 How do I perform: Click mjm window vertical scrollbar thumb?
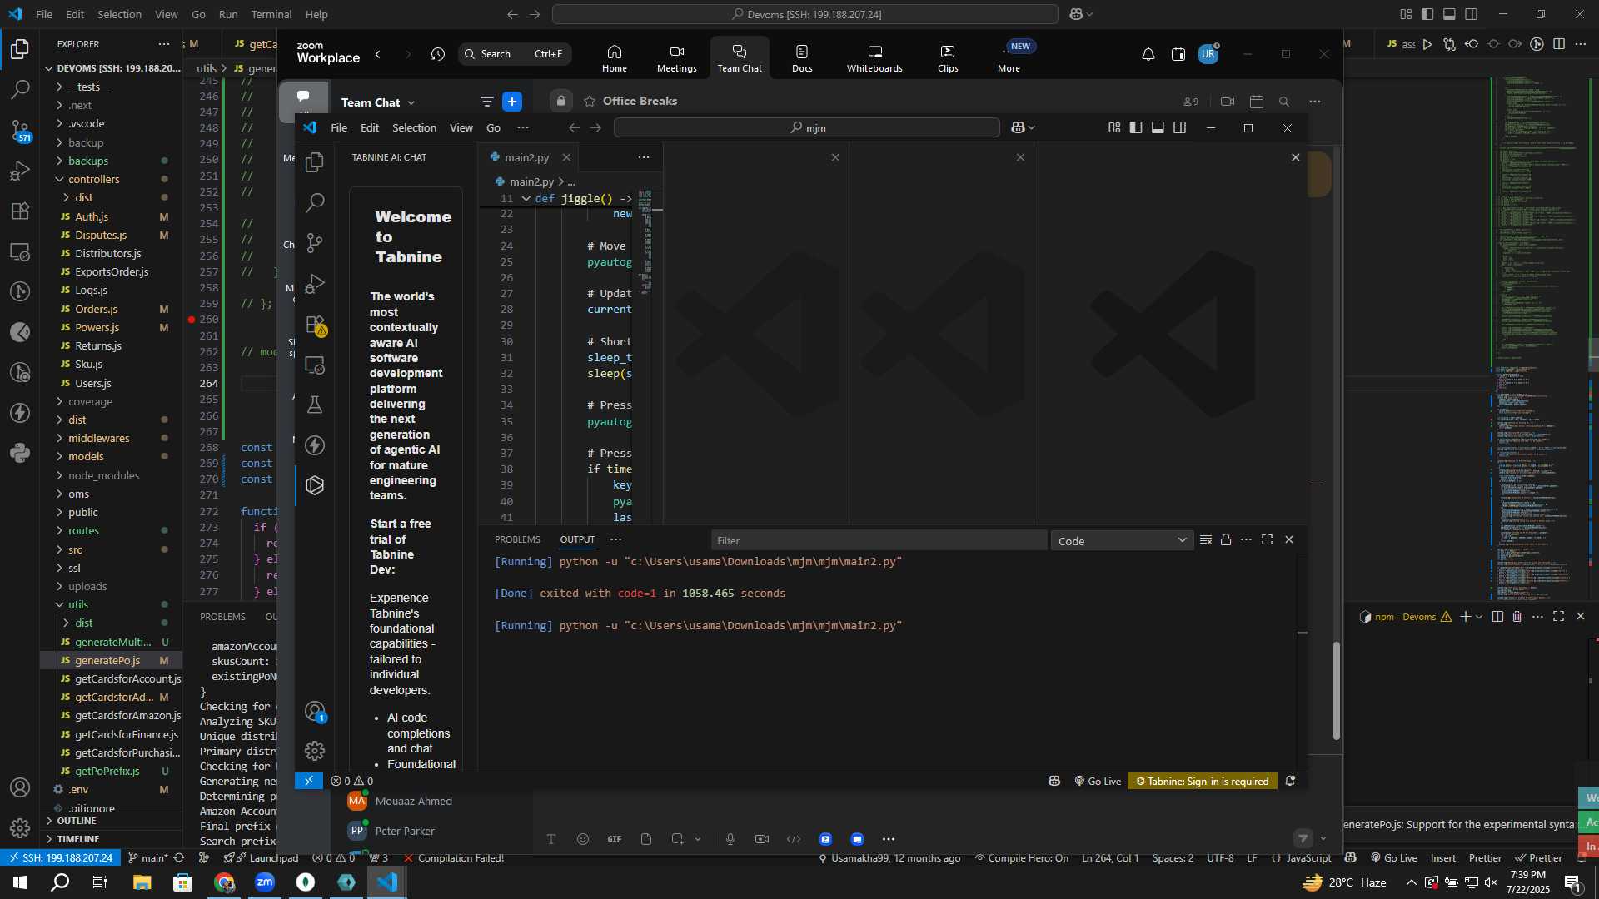(x=1336, y=691)
